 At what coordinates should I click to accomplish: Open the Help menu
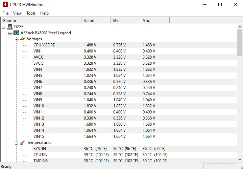(x=44, y=13)
